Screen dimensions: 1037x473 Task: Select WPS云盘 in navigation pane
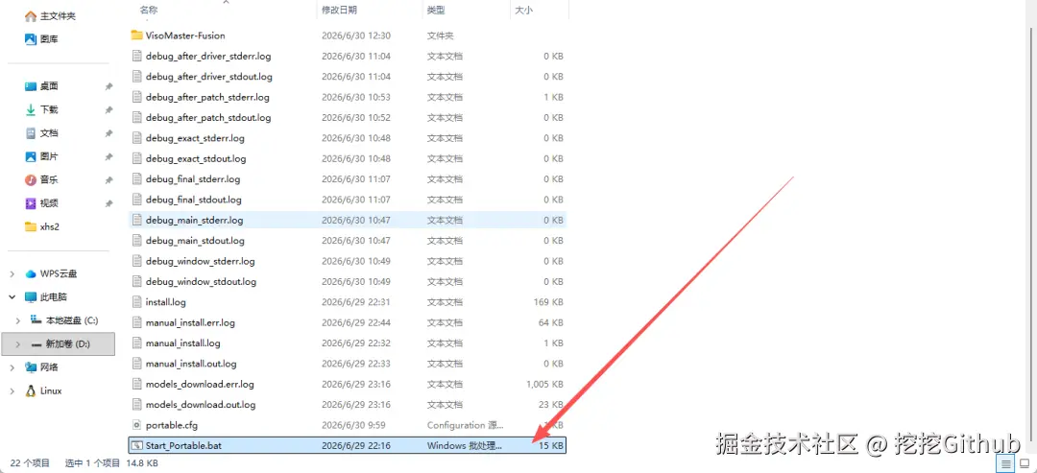click(x=51, y=273)
